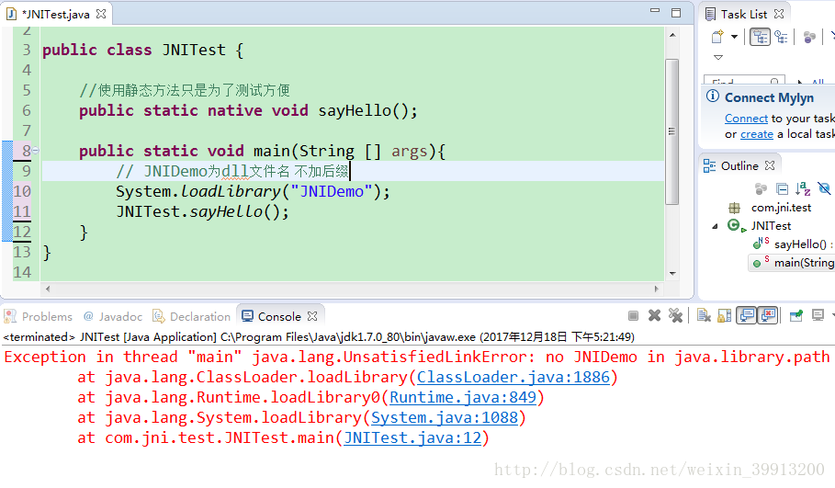The height and width of the screenshot is (488, 835).
Task: Click the Connect link in Mylyn panel
Action: coord(746,119)
